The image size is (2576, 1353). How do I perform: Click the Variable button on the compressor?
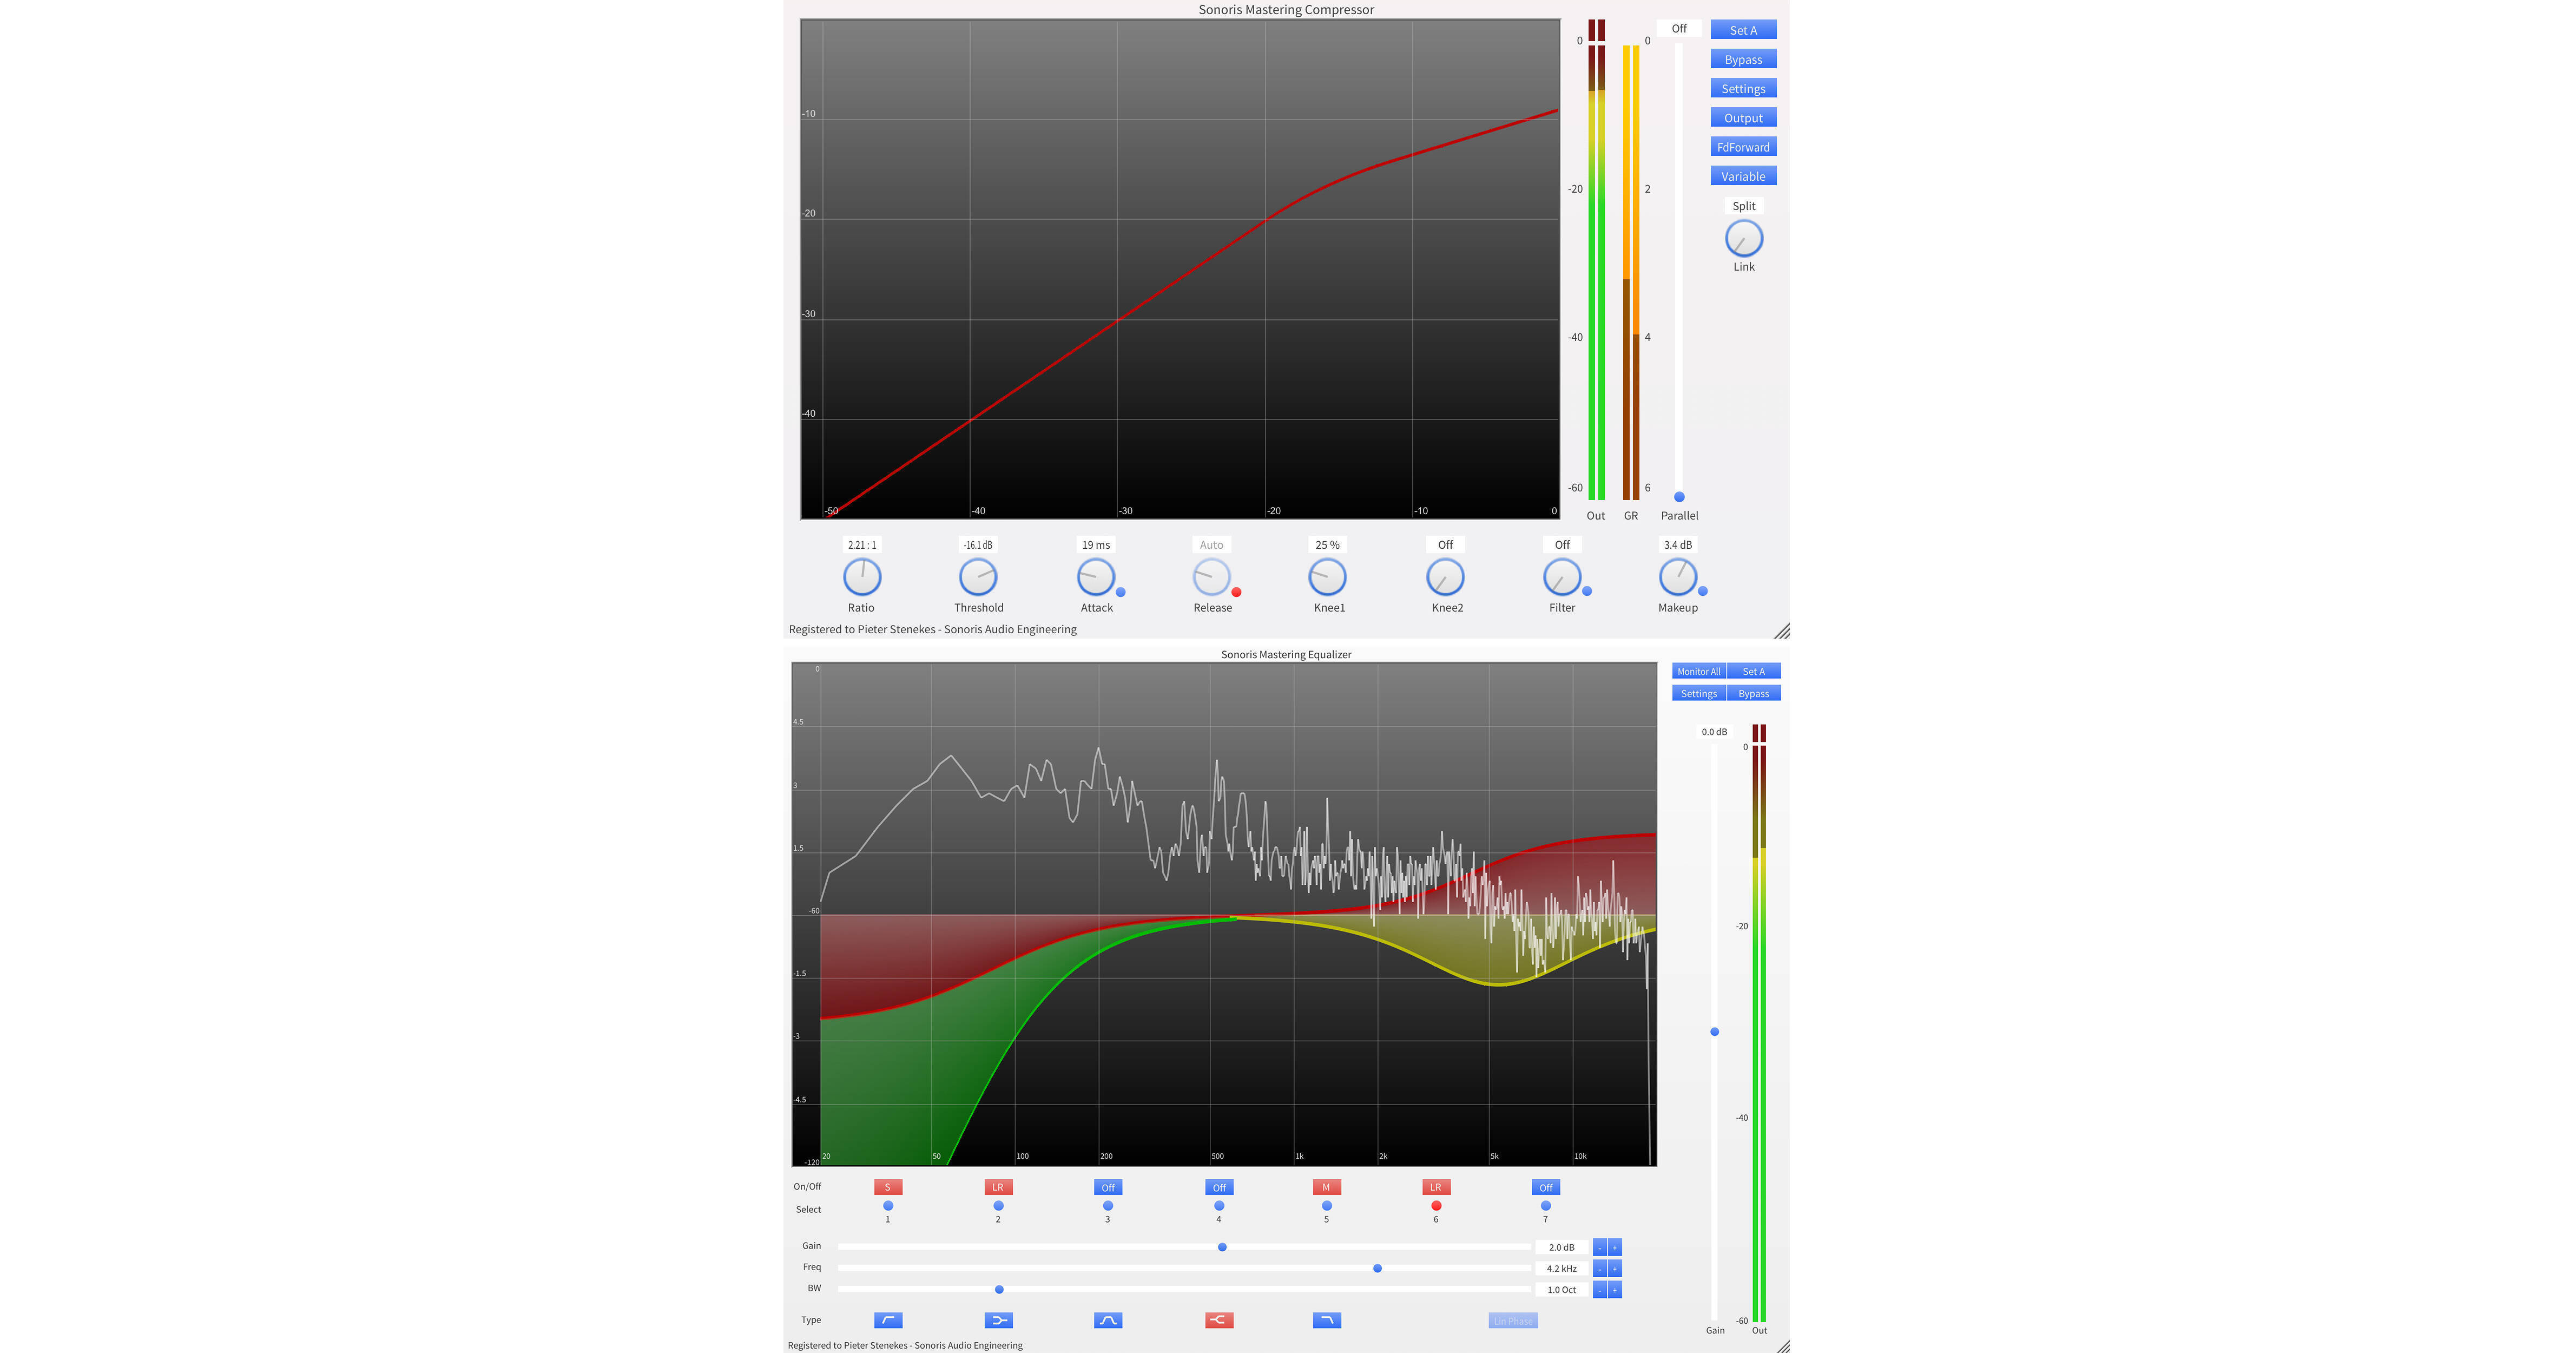click(1743, 175)
